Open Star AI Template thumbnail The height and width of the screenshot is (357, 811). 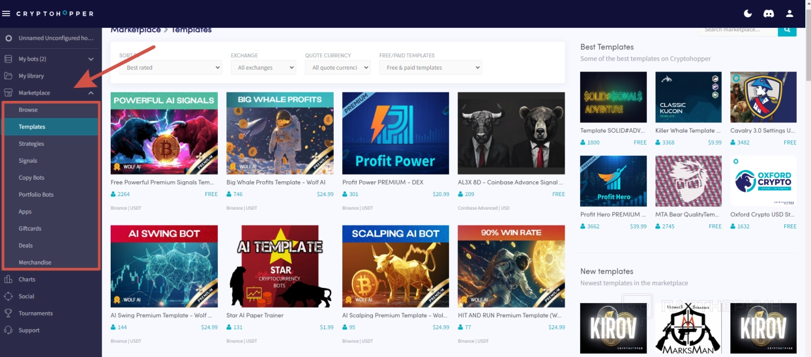(280, 266)
